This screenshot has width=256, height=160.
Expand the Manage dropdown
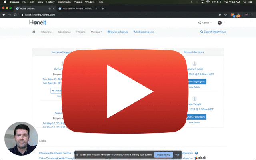coord(96,32)
